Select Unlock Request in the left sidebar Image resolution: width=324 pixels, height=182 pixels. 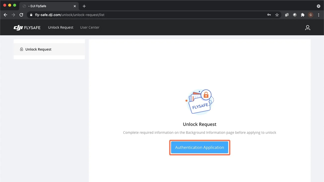coord(49,49)
